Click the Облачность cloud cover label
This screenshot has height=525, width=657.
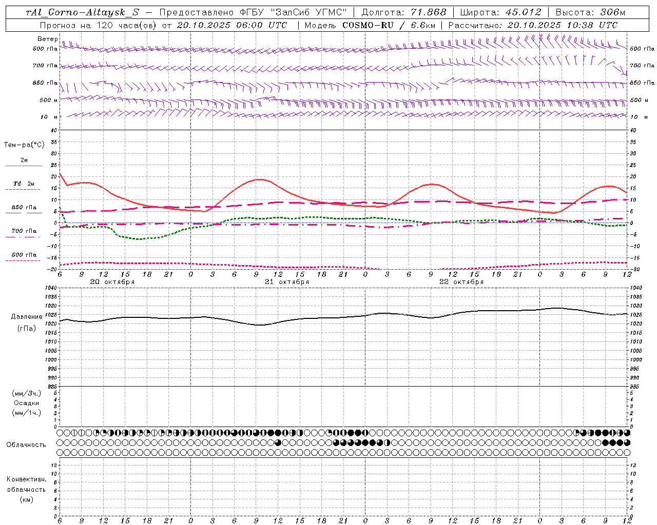click(26, 445)
